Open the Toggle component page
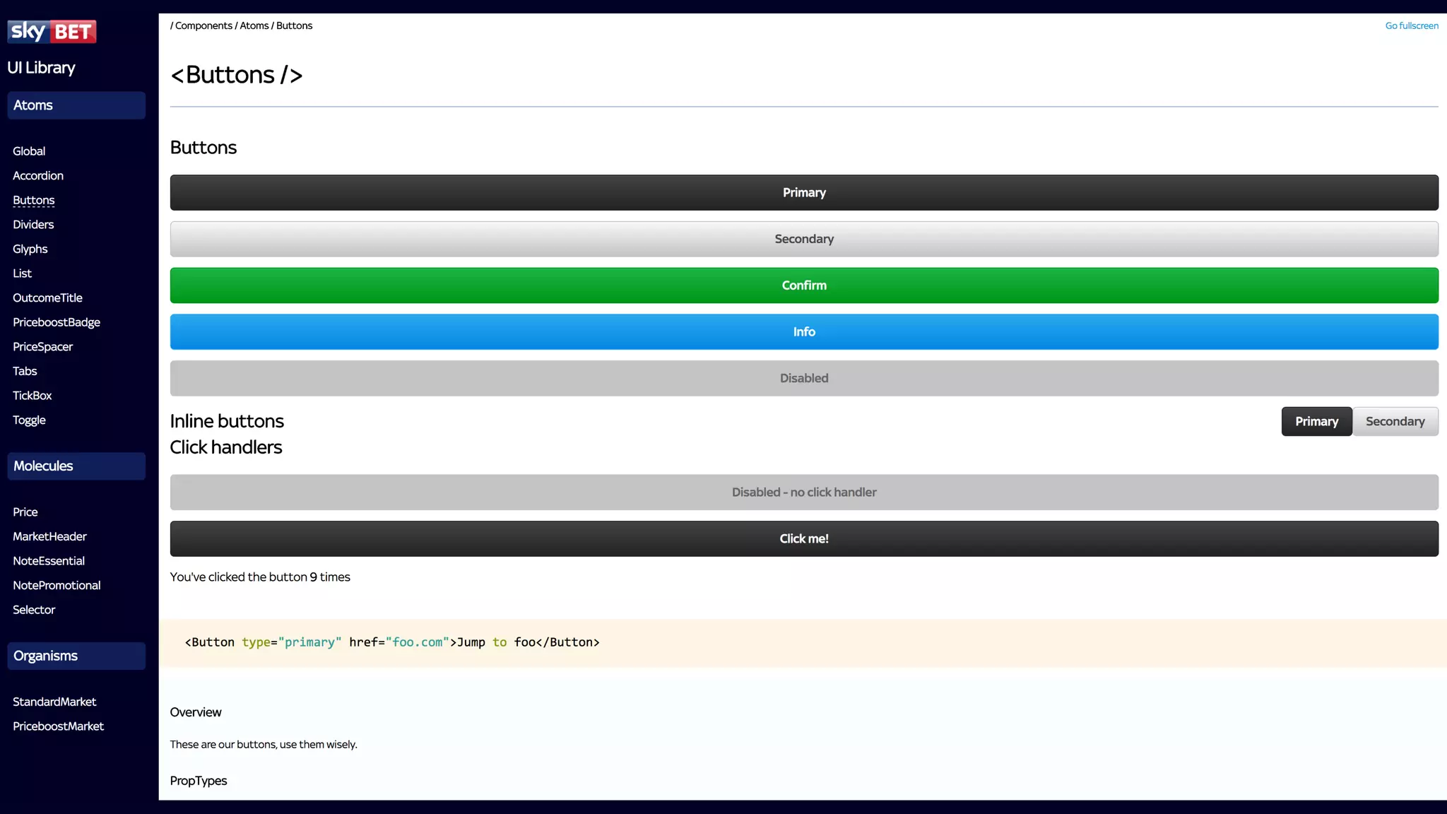Screen dimensions: 1447x814 [x=29, y=420]
